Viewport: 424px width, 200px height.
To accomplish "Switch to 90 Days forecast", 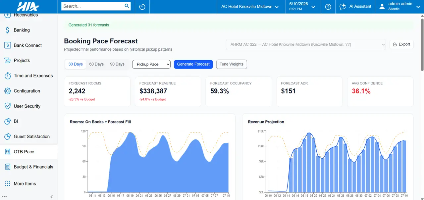I will 117,64.
